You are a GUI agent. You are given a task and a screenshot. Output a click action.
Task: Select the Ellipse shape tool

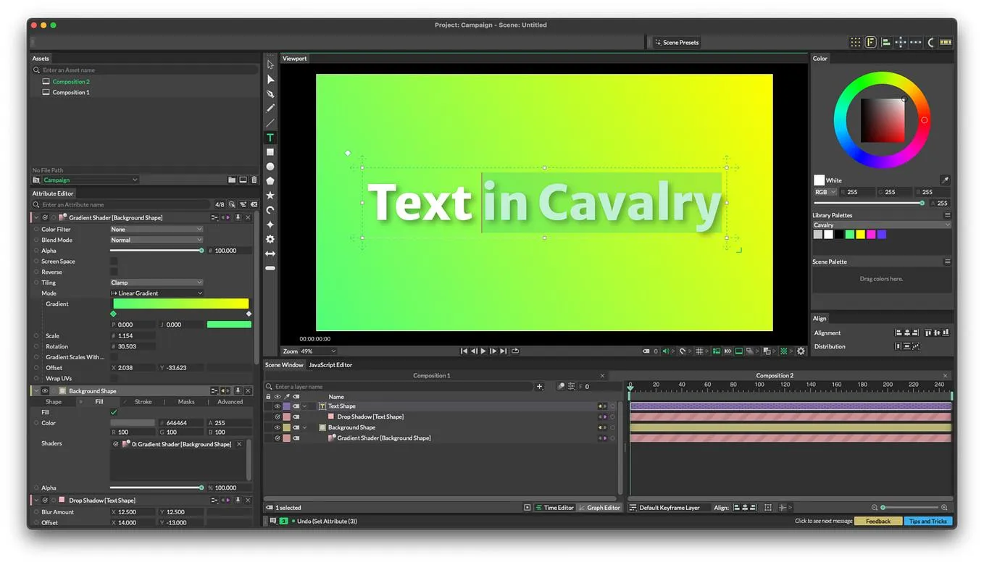click(270, 167)
